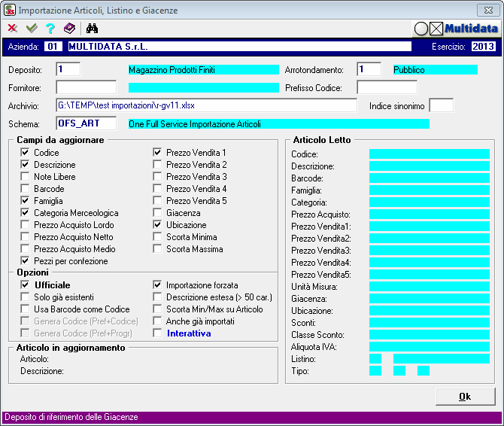Click the crossed box icon near Multidata
Screen dimensions: 504x426
[436, 29]
